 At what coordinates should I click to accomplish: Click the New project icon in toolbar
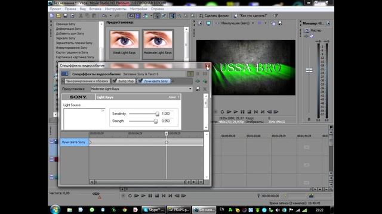tap(52, 16)
